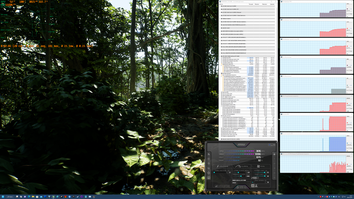Open Microsoft Edge from the taskbar
This screenshot has height=199, width=354.
[x=29, y=197]
